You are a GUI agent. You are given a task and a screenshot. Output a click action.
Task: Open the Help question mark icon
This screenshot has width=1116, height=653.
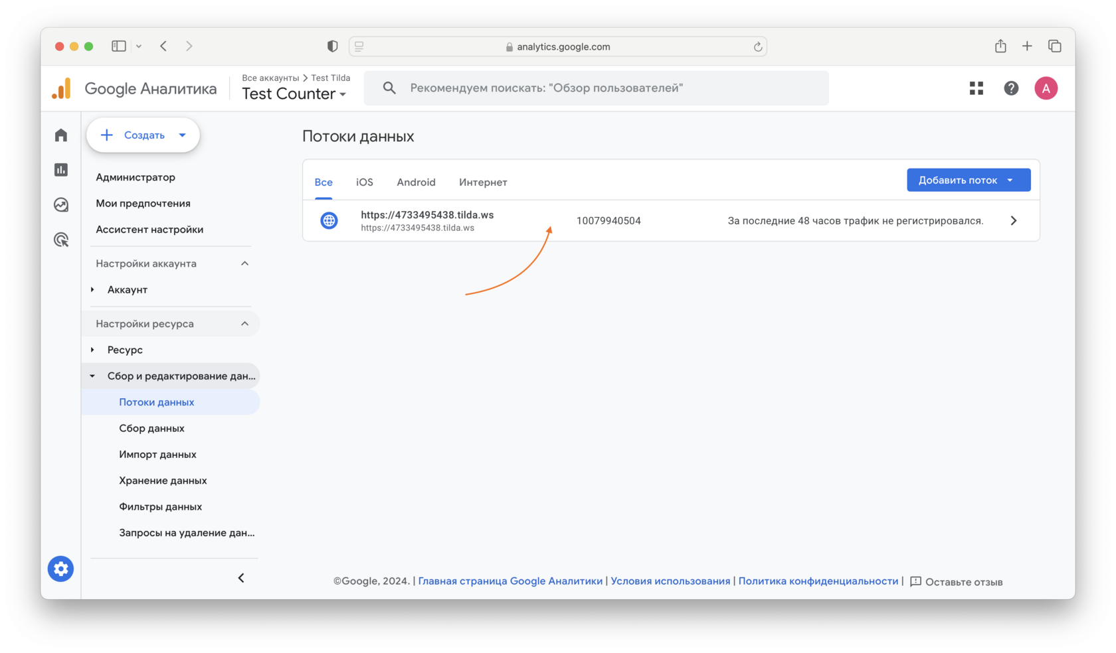[1011, 88]
